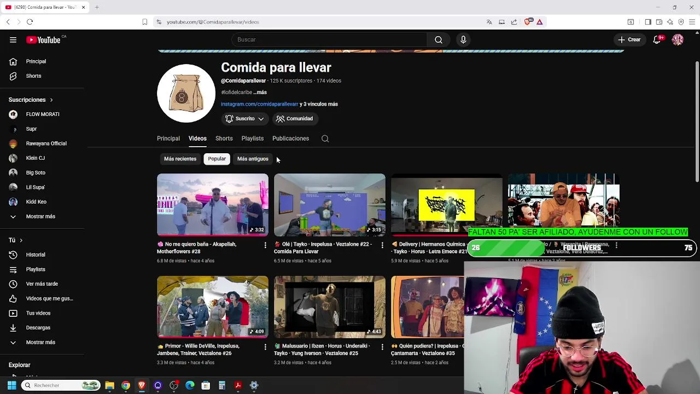Select the Más recientes filter chip
Viewport: 700px width, 394px height.
click(180, 159)
